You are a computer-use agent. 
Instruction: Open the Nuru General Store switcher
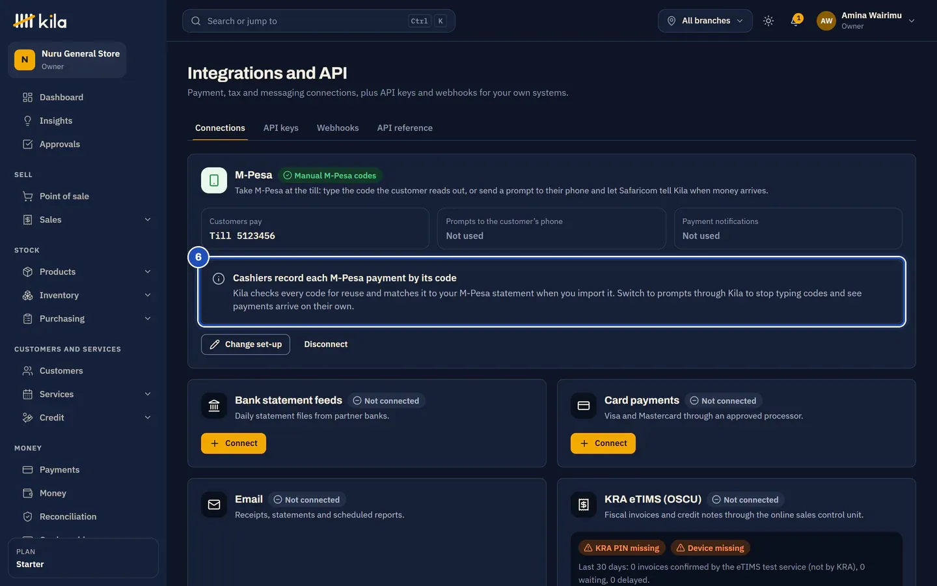point(67,60)
